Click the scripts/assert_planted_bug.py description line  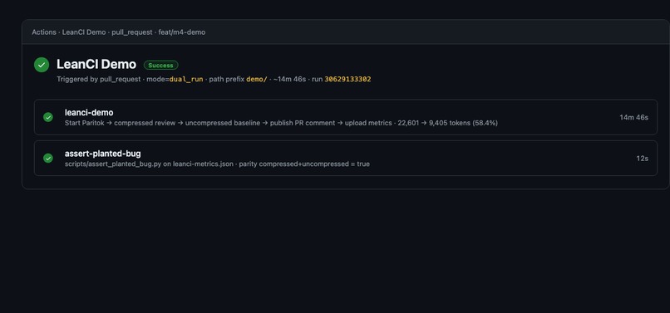coord(217,164)
